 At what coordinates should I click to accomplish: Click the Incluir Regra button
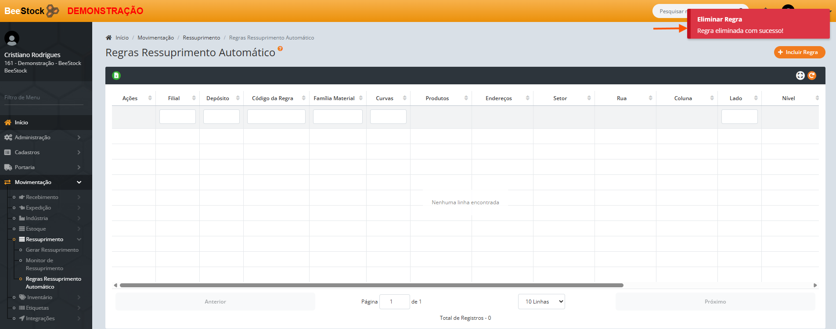(799, 52)
